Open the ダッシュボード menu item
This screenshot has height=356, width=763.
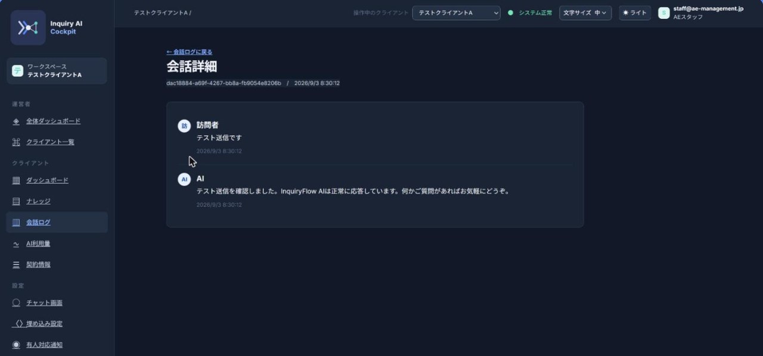(47, 180)
